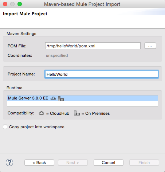
Task: Enable Copy project into workspace checkbox
Action: [5, 127]
